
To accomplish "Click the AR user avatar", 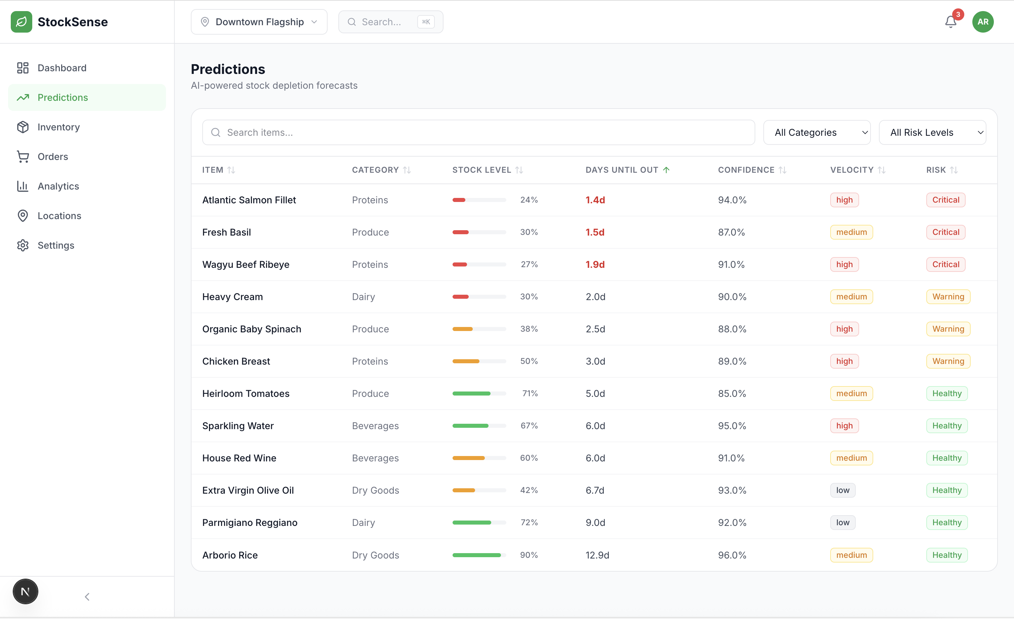I will 982,22.
